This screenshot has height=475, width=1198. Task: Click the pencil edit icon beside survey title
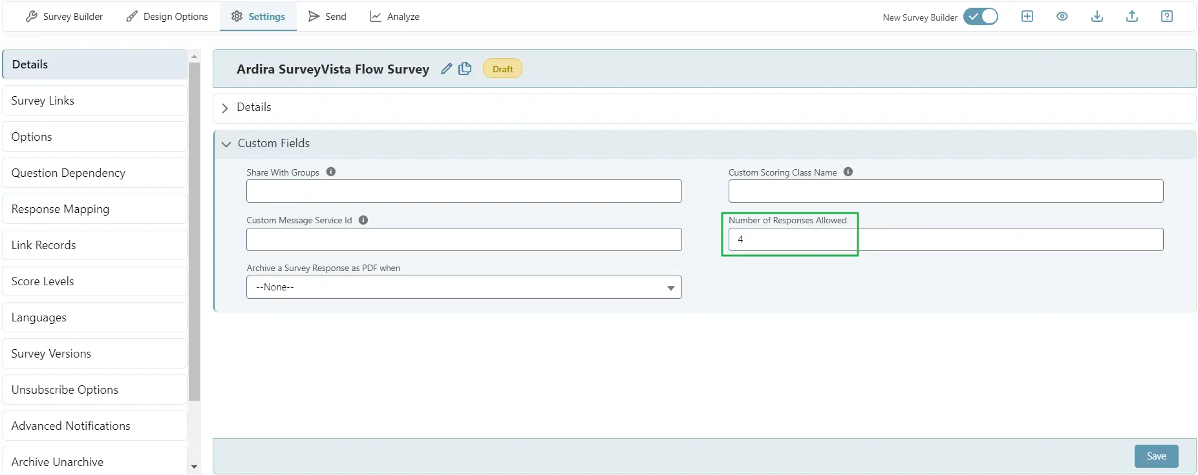click(446, 68)
